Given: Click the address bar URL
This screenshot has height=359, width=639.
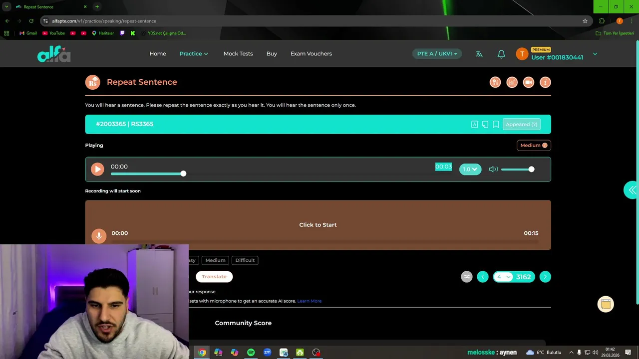Looking at the screenshot, I should click(104, 21).
